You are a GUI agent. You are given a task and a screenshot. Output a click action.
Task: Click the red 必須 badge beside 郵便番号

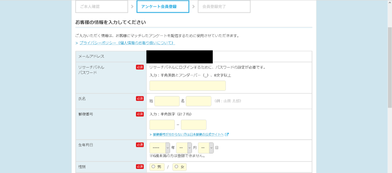[x=140, y=114]
